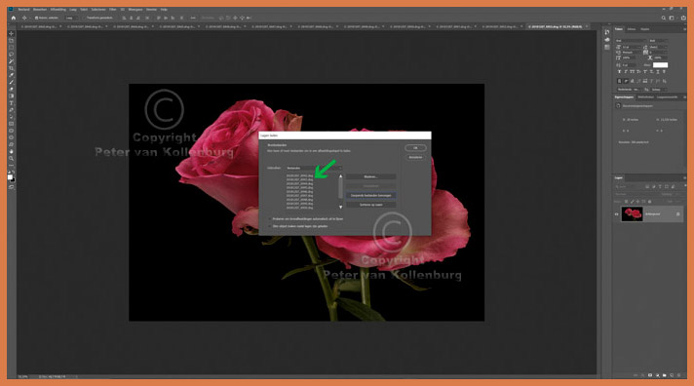The height and width of the screenshot is (386, 694).
Task: Open the Laag dropdown in options bar
Action: [x=71, y=19]
